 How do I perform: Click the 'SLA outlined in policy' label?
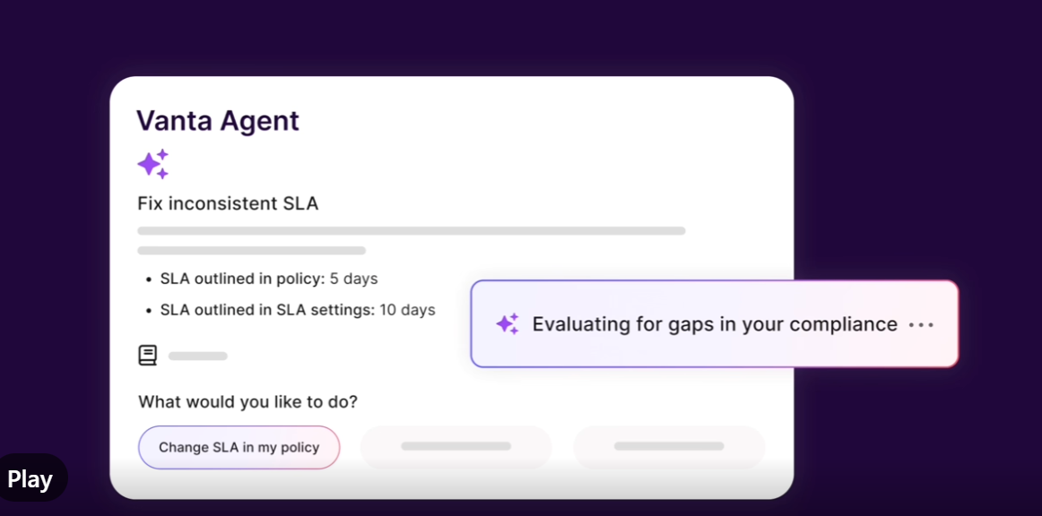(x=242, y=279)
